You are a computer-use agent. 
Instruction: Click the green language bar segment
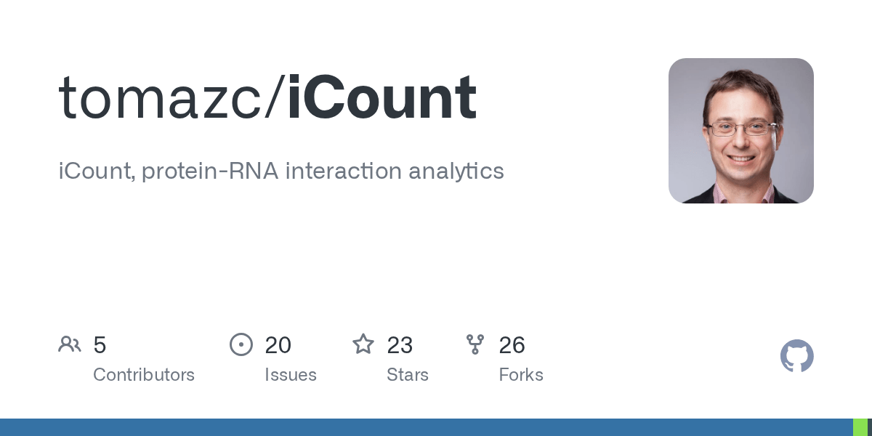pyautogui.click(x=860, y=427)
